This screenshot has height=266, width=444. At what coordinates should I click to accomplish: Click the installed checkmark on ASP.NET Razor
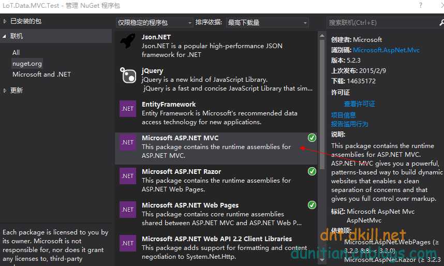312,171
